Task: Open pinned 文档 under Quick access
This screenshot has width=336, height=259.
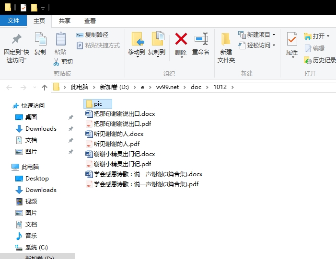Action: click(26, 140)
